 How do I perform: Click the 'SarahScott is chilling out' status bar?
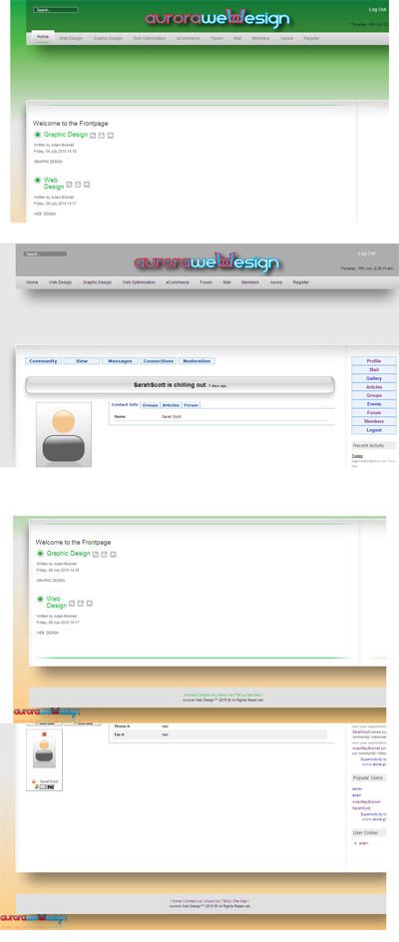click(180, 385)
